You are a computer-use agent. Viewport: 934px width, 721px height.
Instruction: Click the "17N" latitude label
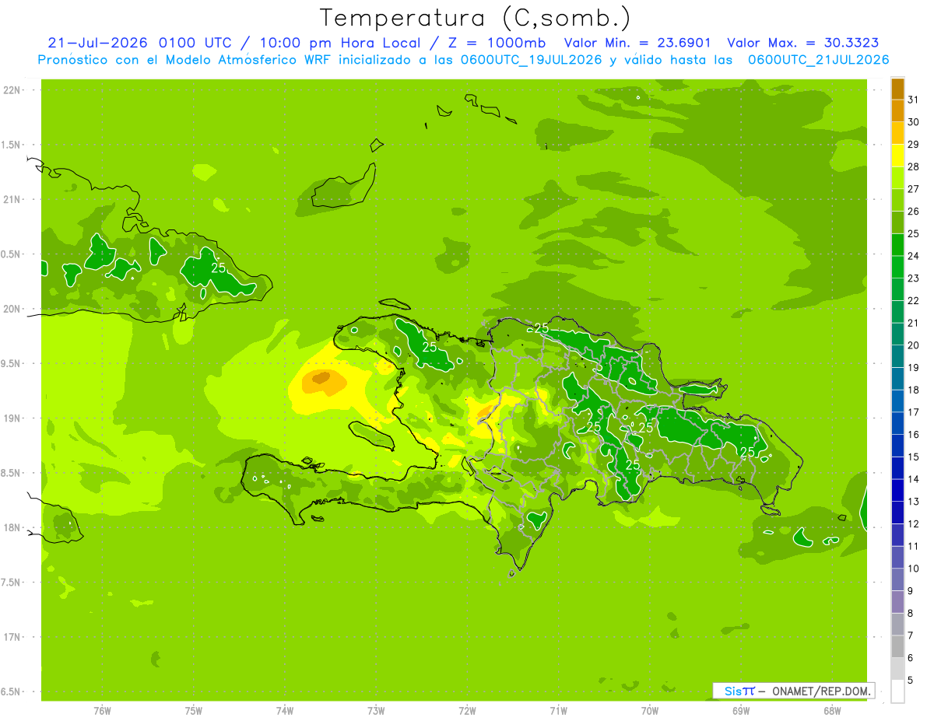(x=12, y=637)
